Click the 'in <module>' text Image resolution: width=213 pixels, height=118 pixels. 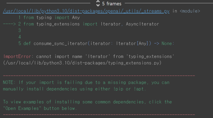[x=186, y=11]
